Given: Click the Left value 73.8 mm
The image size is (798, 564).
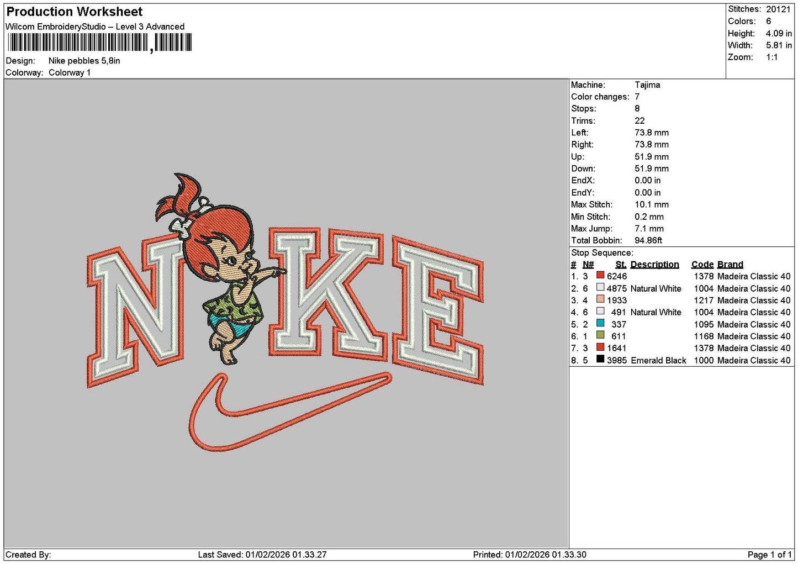Looking at the screenshot, I should (x=652, y=133).
